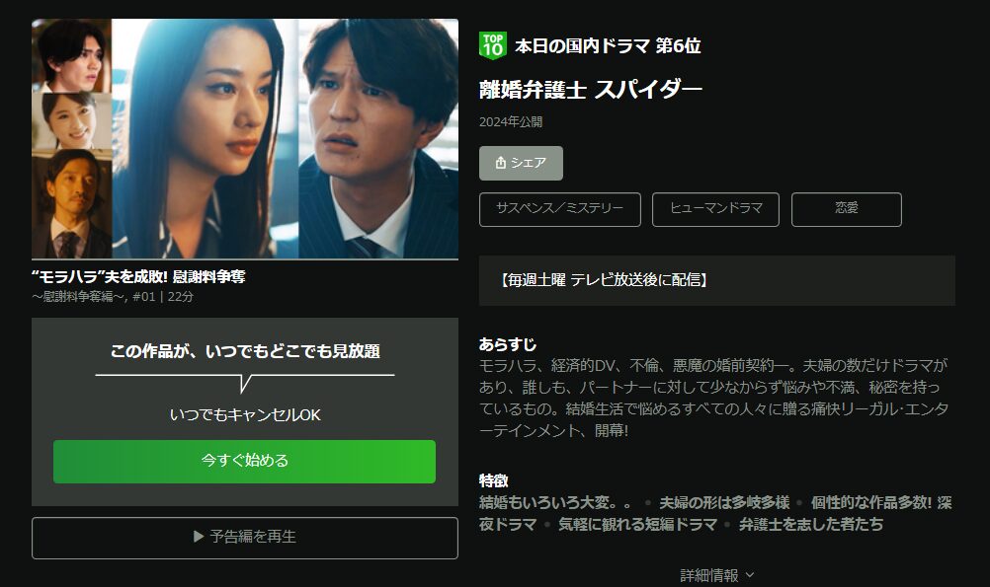Select the ヒューマンドラマ genre tag
Screen dimensions: 990x587
715,209
